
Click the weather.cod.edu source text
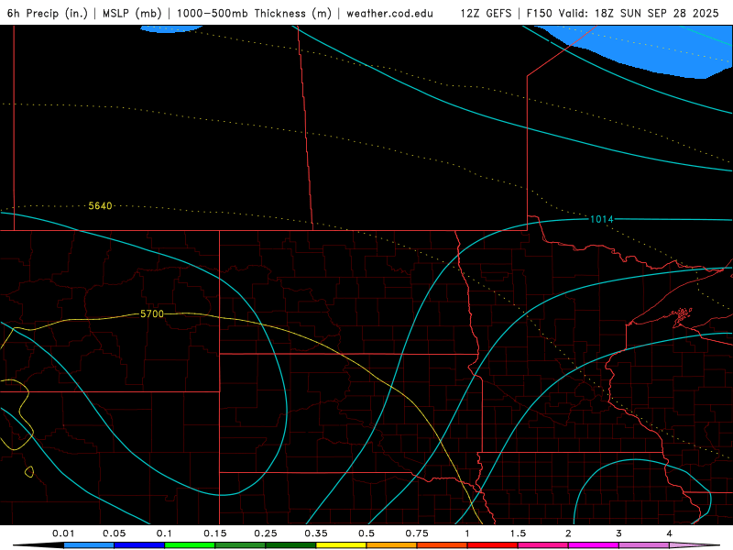coord(389,13)
